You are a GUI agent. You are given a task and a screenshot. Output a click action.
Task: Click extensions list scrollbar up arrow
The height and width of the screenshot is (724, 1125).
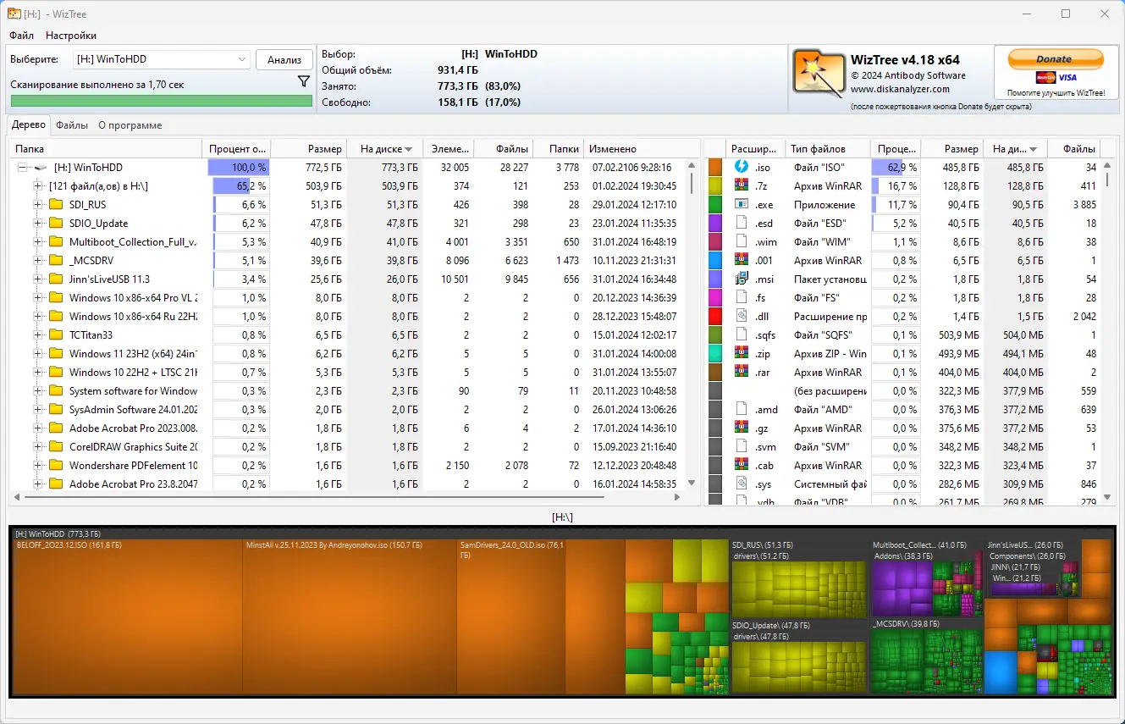click(1107, 168)
